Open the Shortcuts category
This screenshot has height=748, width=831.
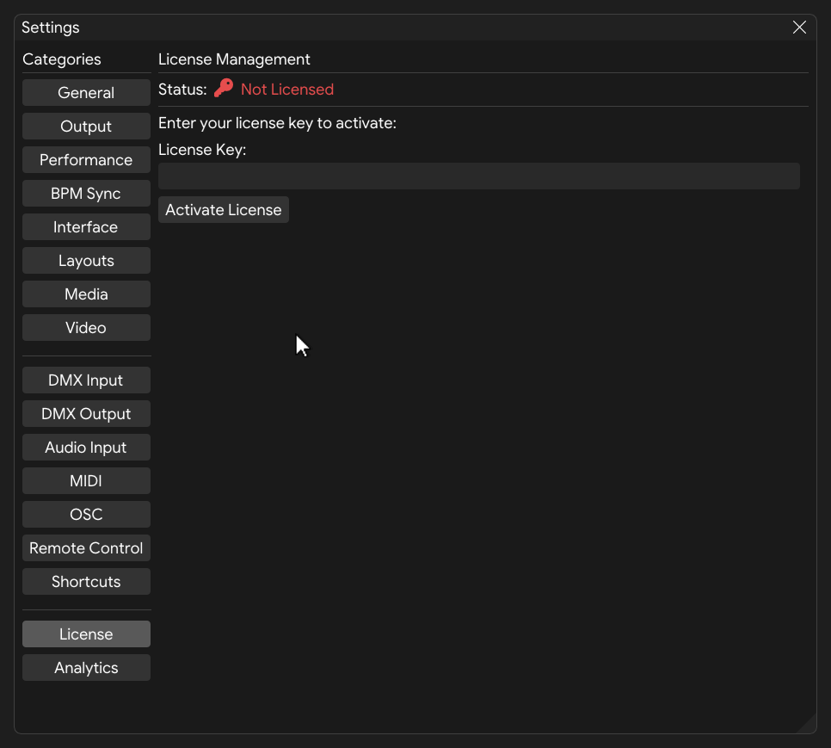[86, 582]
